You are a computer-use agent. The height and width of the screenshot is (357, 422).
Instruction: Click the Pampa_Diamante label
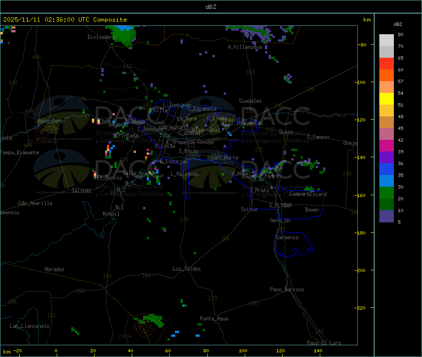(x=19, y=152)
